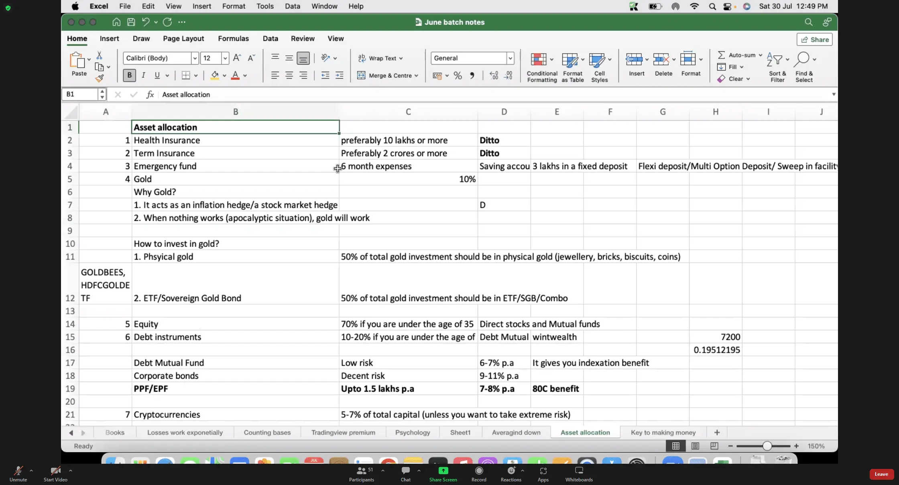899x485 pixels.
Task: Click the Share button
Action: coord(814,39)
